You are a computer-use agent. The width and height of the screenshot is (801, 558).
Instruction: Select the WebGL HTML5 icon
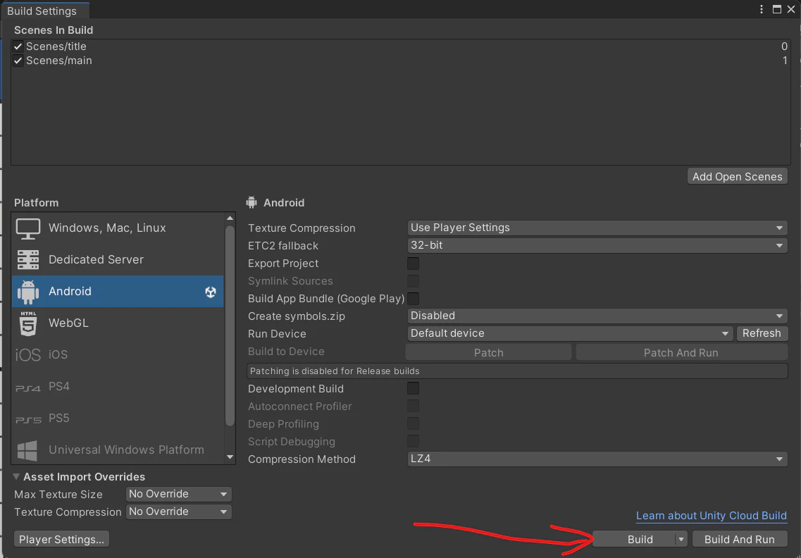point(28,323)
